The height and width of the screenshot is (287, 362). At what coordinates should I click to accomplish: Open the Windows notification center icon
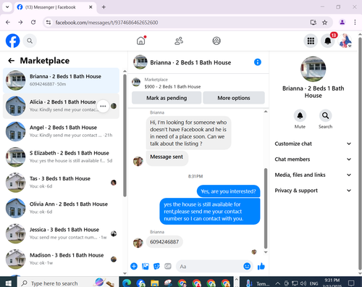(x=351, y=283)
